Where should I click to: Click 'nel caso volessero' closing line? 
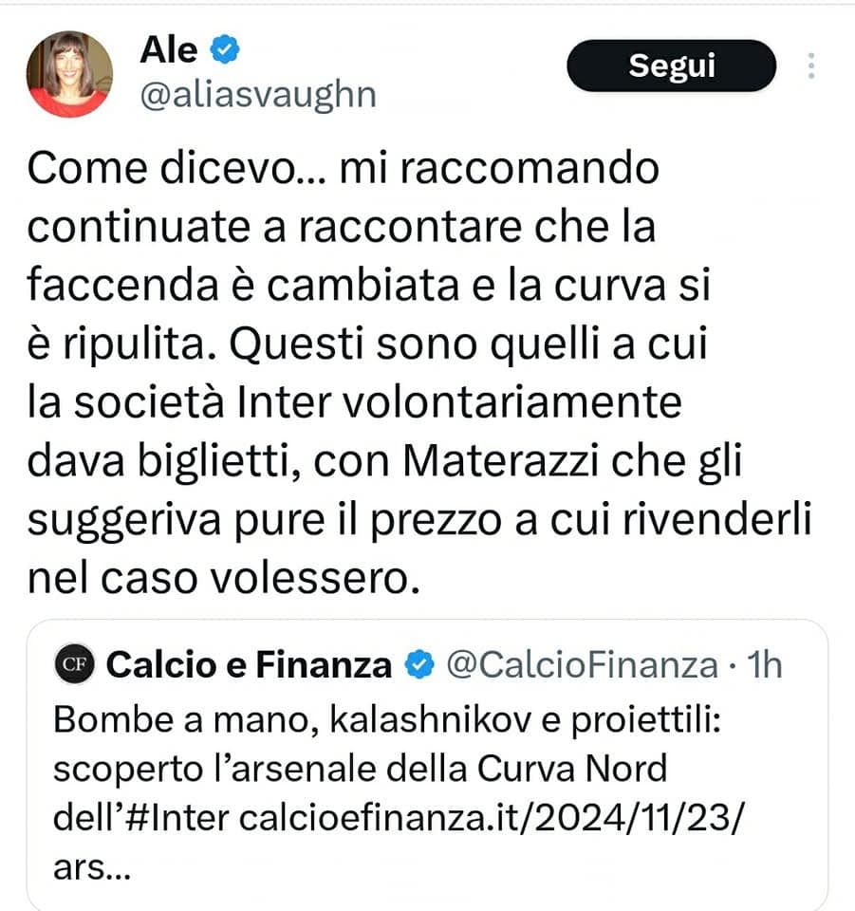[x=224, y=579]
